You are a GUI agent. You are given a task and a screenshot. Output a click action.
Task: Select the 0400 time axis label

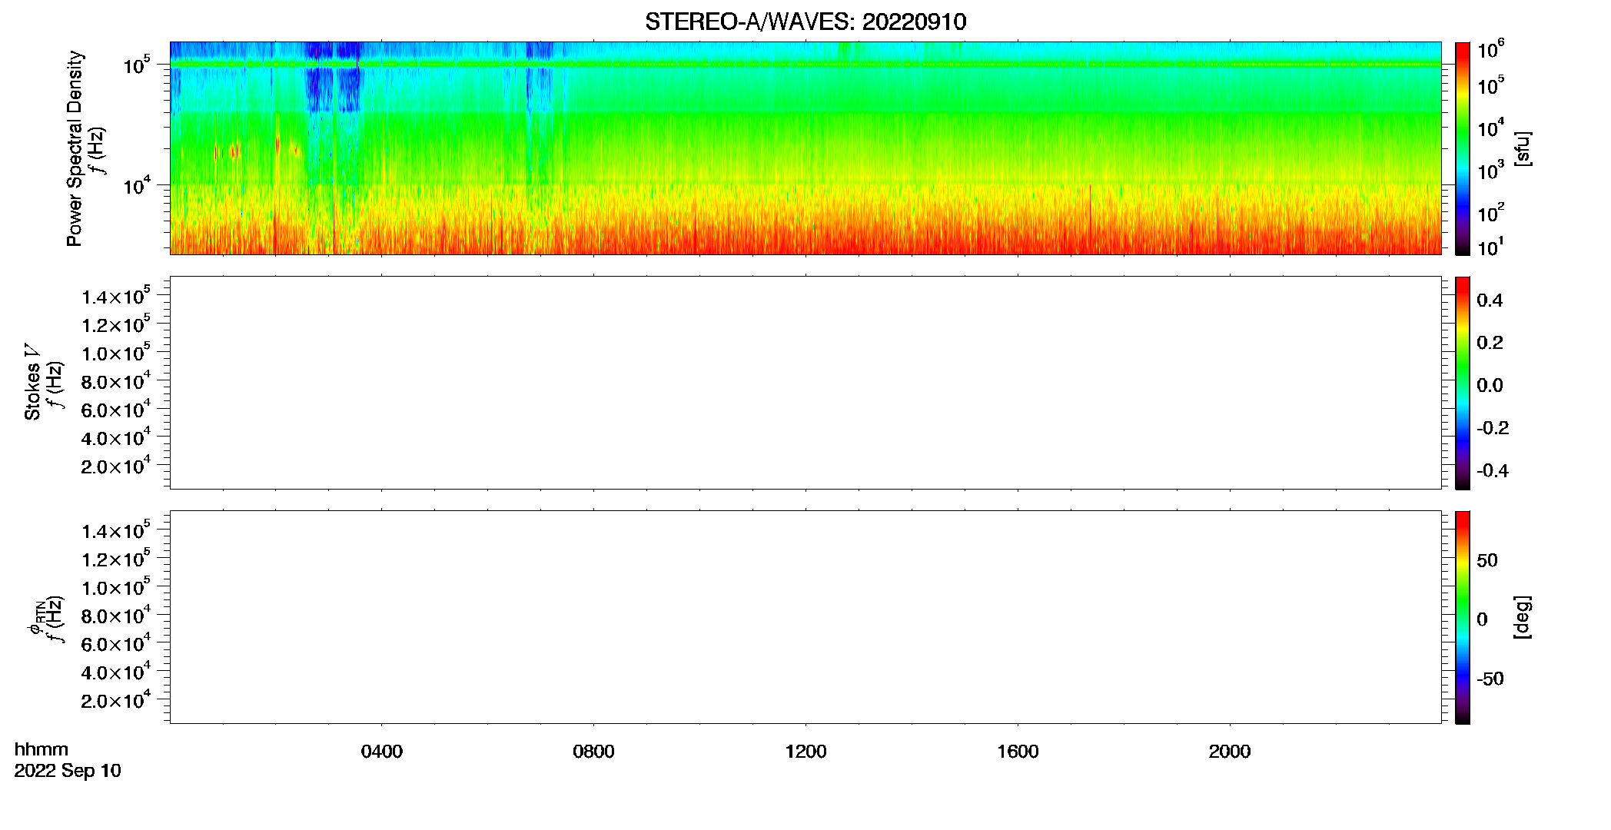[x=382, y=752]
